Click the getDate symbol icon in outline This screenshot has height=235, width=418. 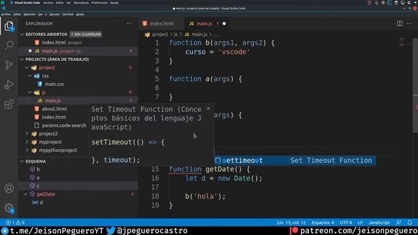(32, 194)
